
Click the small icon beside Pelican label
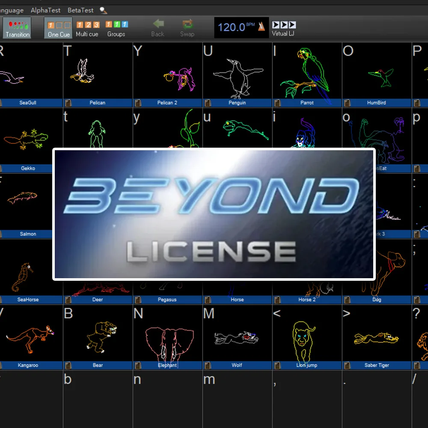pos(68,103)
